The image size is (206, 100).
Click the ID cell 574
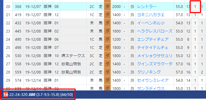(18, 80)
